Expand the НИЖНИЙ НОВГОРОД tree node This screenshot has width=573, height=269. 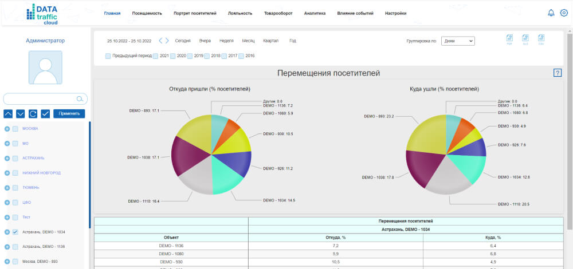[7, 173]
